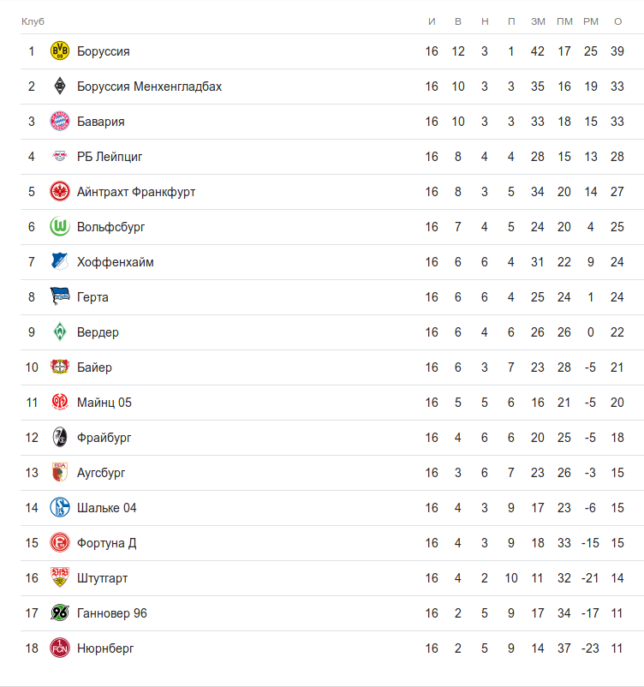Click the РМ goal difference header
The image size is (644, 687).
point(590,21)
